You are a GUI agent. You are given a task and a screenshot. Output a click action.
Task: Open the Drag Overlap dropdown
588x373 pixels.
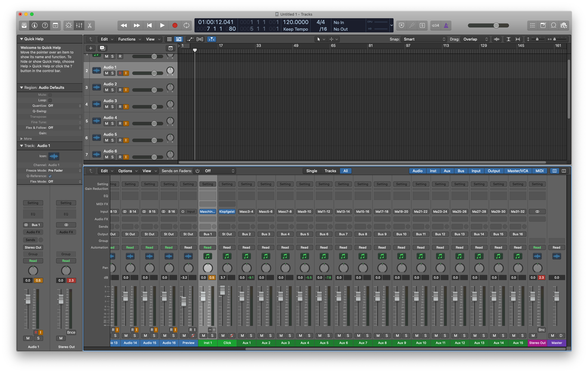pos(475,39)
